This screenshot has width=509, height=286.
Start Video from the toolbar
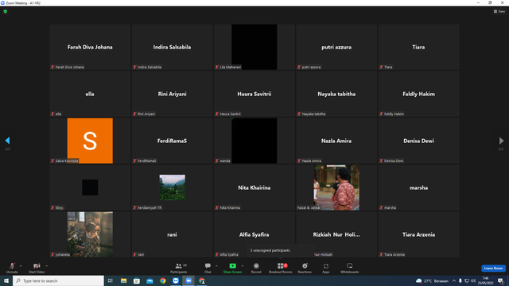pos(37,268)
